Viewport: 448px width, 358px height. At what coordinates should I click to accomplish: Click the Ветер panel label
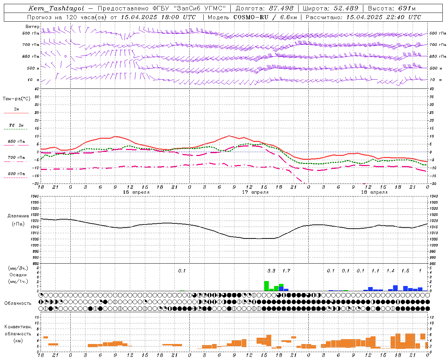pos(32,27)
